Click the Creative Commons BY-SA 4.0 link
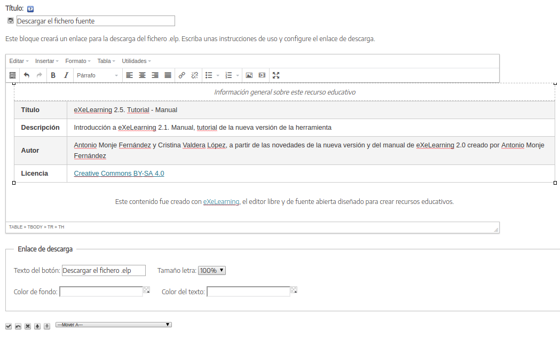 tap(119, 174)
